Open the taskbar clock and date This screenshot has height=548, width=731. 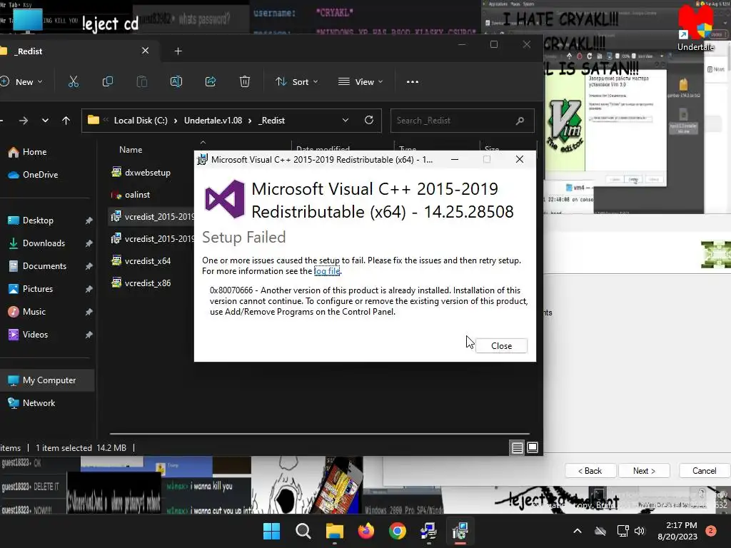click(x=677, y=531)
